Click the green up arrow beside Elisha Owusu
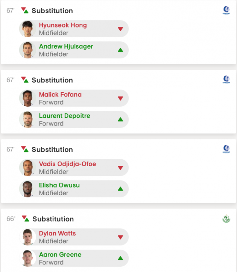237x272 pixels. point(120,189)
